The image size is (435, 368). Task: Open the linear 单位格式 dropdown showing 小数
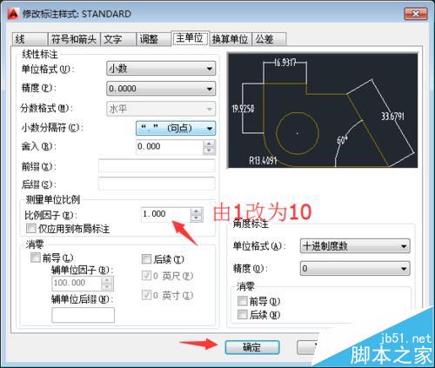pyautogui.click(x=161, y=69)
